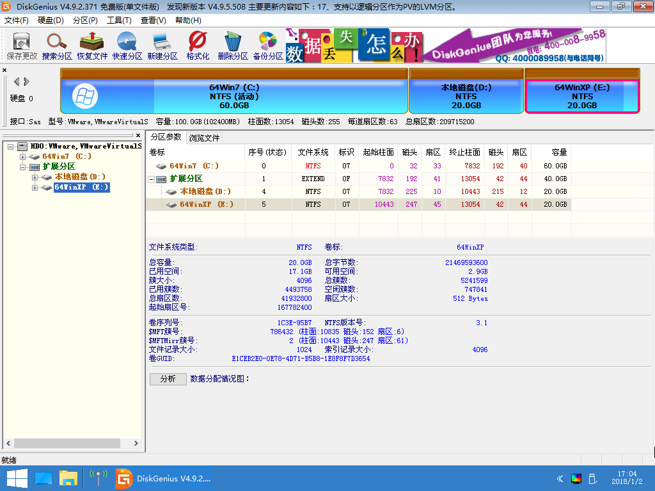Go to next disk using right arrow
Image resolution: width=655 pixels, height=491 pixels.
(26, 81)
